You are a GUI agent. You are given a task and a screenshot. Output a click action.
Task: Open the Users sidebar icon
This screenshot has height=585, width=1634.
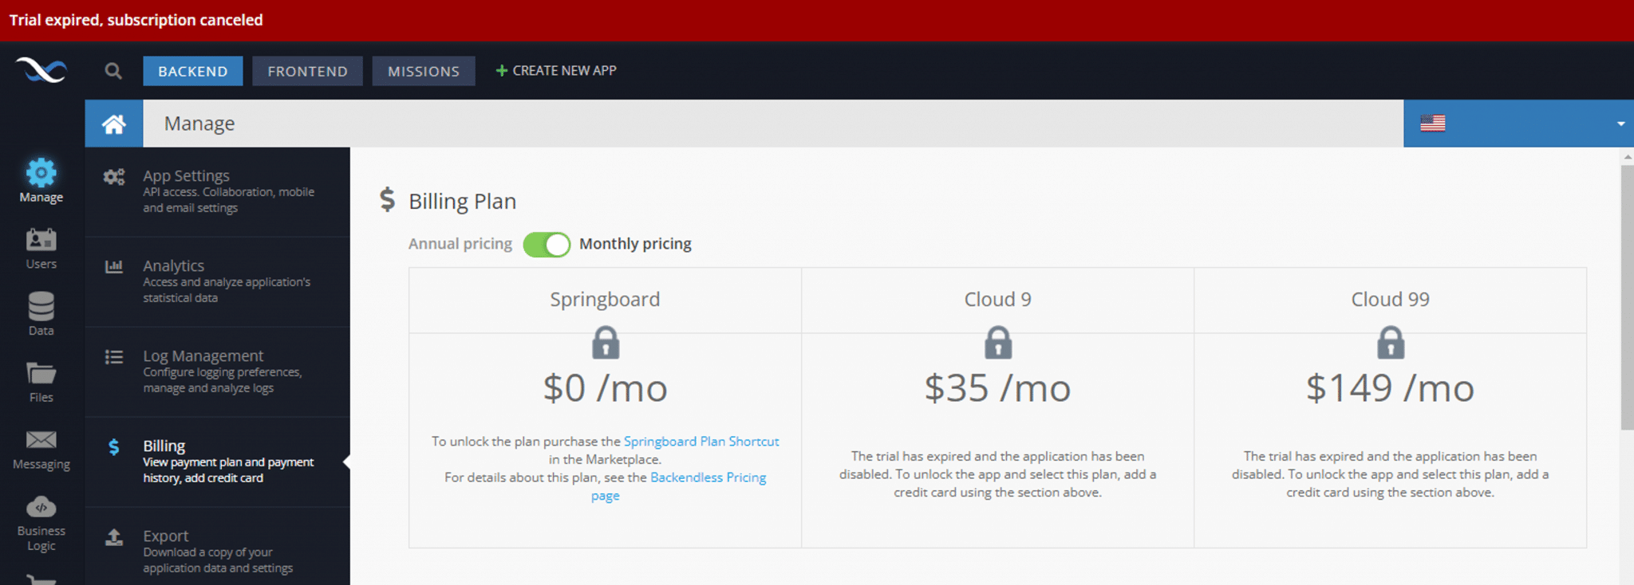tap(41, 239)
